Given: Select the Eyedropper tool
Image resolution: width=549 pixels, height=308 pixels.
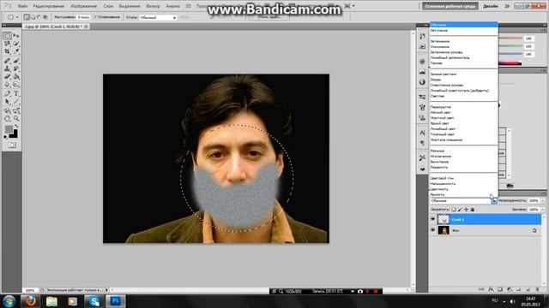Looking at the screenshot, I should click(16, 51).
